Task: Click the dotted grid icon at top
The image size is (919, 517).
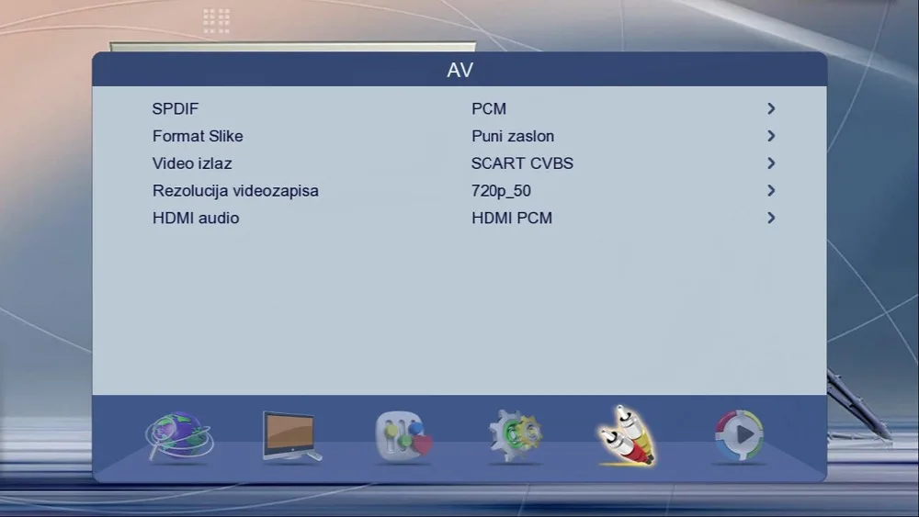Action: (216, 21)
